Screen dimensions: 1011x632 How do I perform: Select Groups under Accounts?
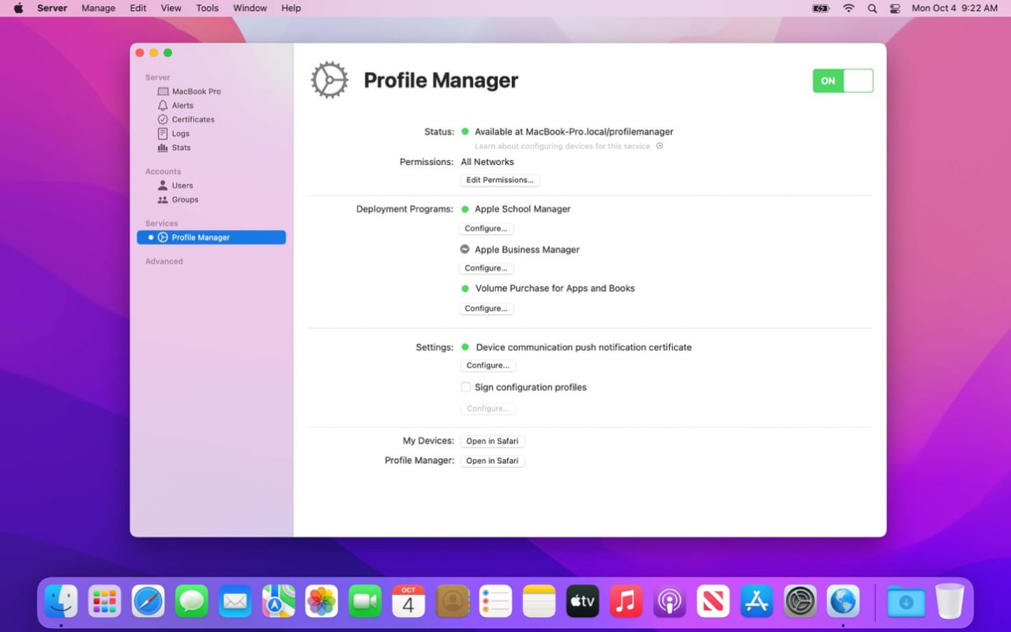[x=178, y=200]
